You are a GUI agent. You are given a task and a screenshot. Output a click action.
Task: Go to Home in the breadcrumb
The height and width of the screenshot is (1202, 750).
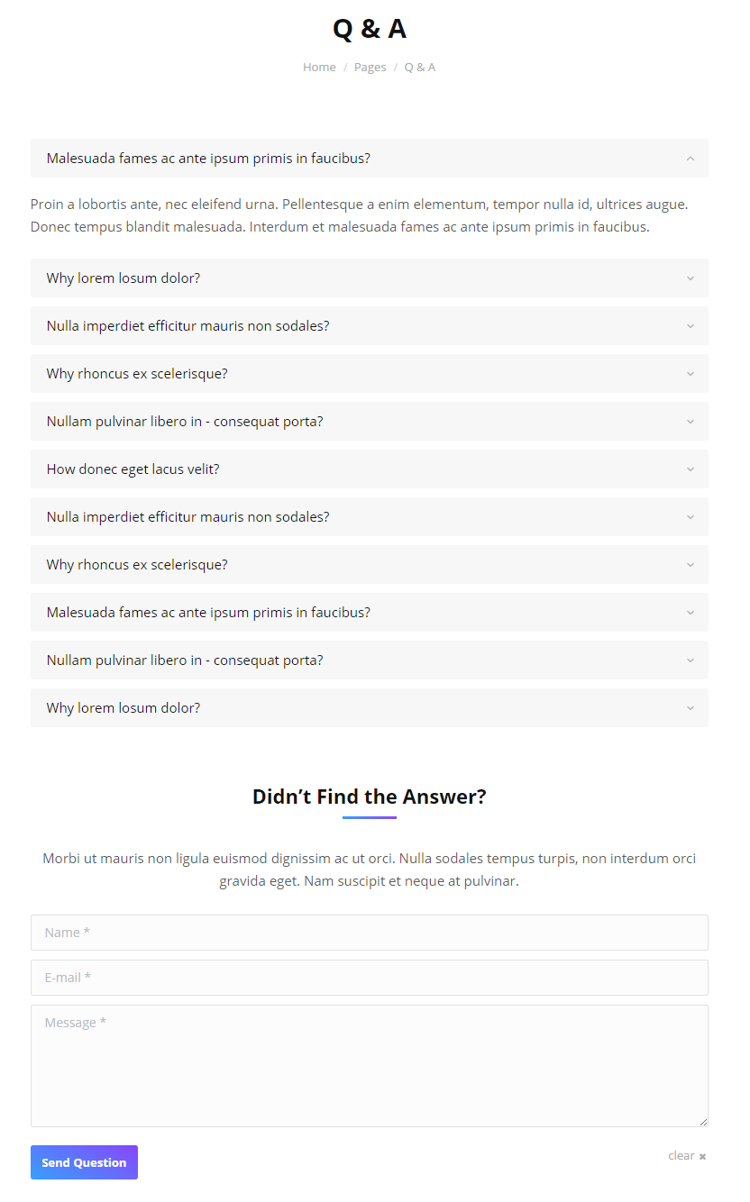(319, 68)
